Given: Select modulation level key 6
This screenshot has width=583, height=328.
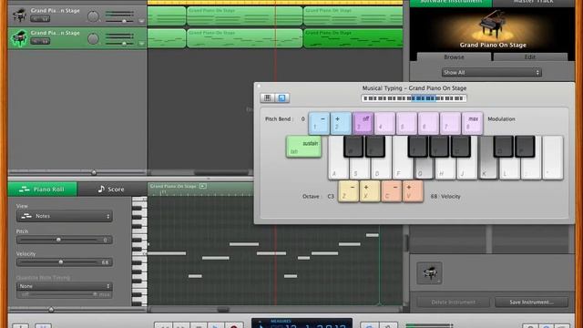Looking at the screenshot, I should click(428, 123).
